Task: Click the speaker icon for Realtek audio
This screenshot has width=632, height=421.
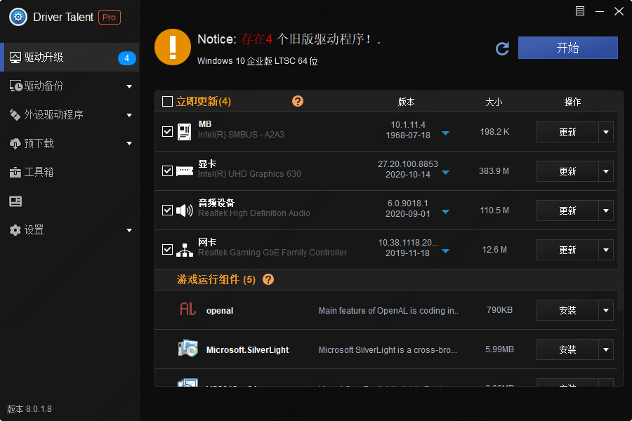Action: pyautogui.click(x=185, y=210)
